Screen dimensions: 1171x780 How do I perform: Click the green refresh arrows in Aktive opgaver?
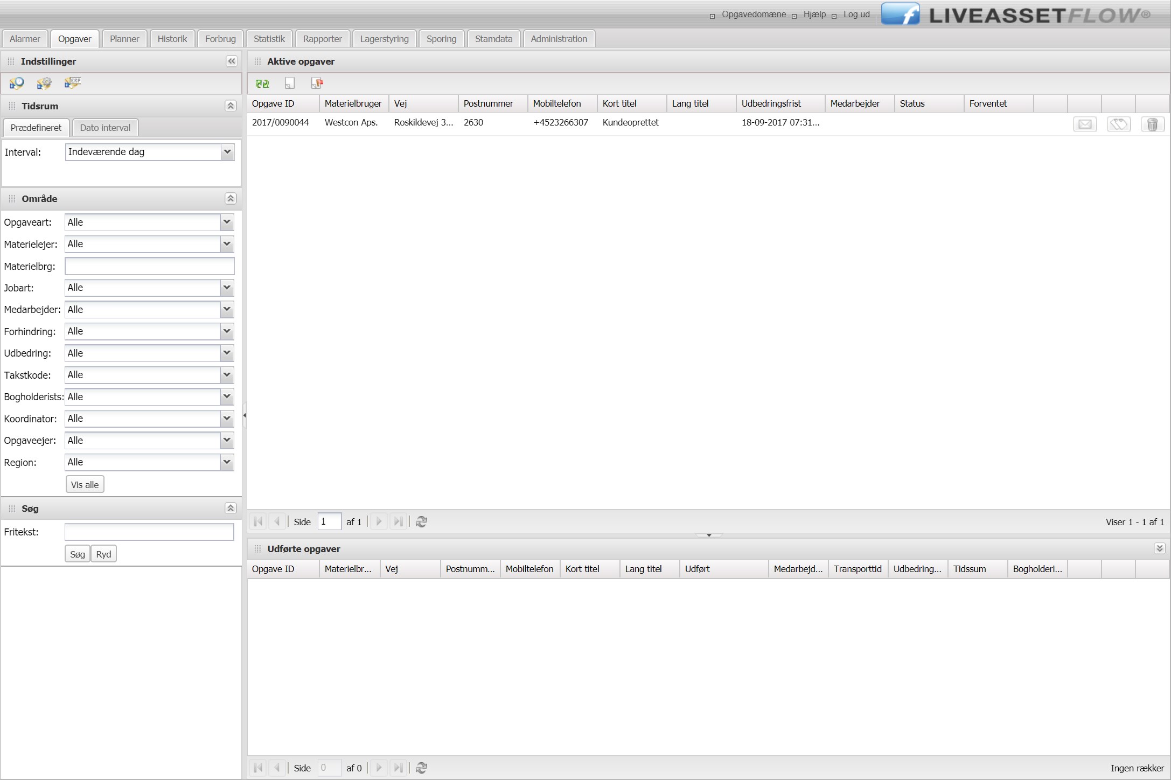tap(262, 83)
